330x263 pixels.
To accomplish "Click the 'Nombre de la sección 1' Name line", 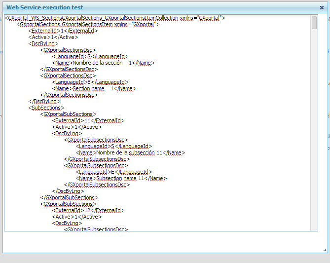I will point(103,63).
